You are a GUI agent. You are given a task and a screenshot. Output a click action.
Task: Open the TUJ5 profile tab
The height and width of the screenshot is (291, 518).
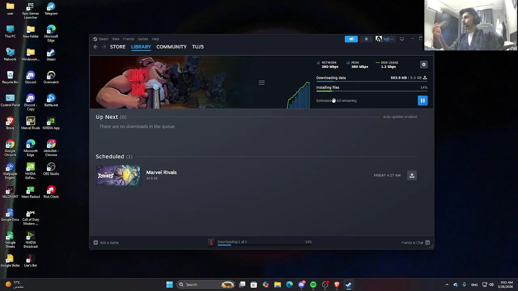click(198, 47)
